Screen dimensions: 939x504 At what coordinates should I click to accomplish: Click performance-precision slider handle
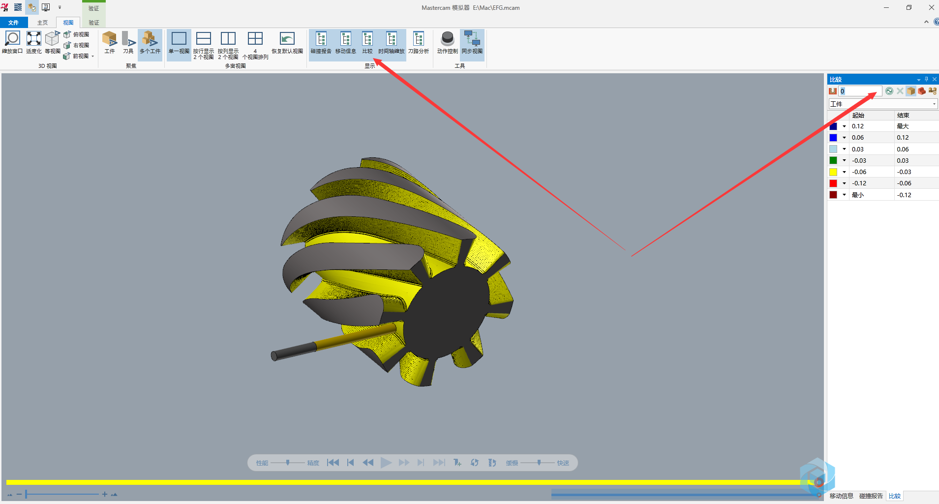point(288,463)
